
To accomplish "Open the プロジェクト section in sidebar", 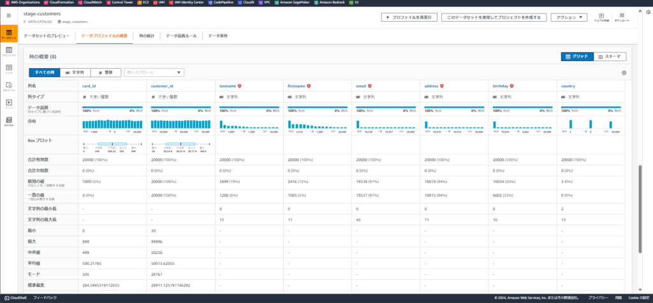I will coord(9,52).
